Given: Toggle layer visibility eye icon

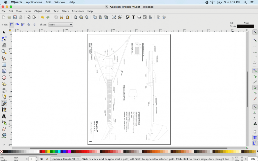Looking at the screenshot, I should pos(42,159).
